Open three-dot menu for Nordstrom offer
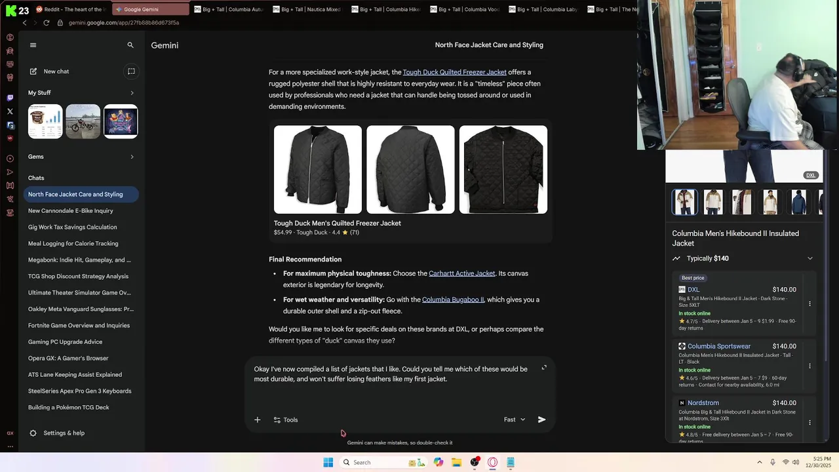The height and width of the screenshot is (472, 839). point(810,422)
